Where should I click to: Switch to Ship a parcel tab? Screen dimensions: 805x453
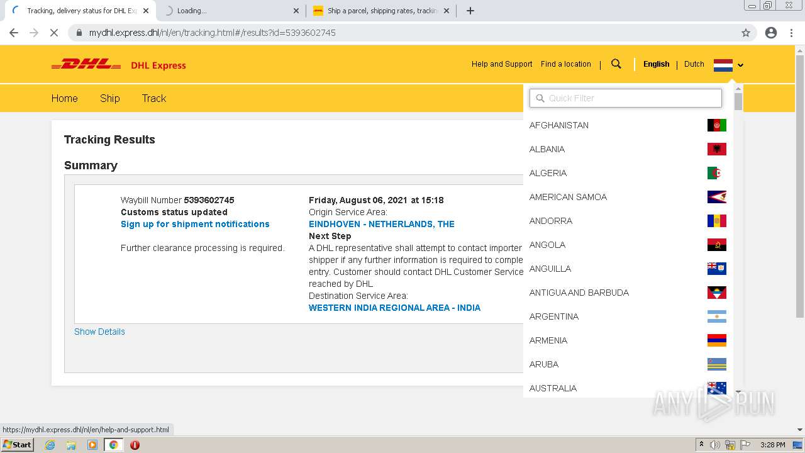click(382, 11)
